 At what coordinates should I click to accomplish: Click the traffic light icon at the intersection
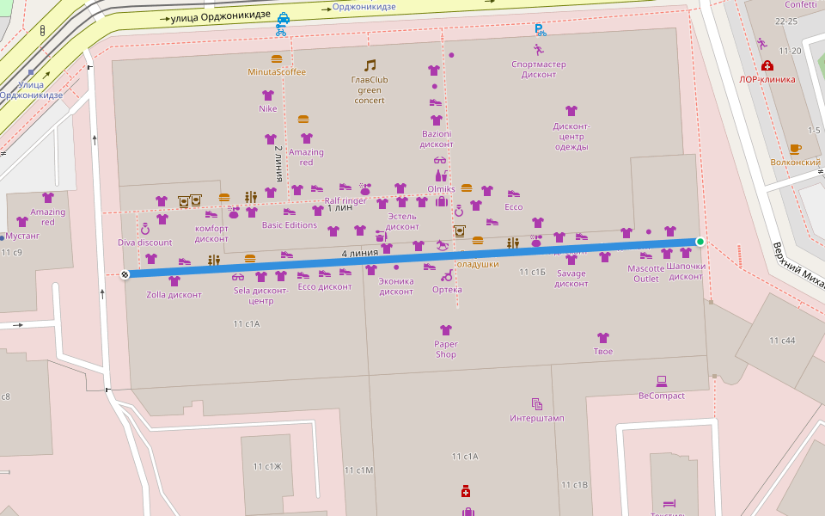point(42,30)
